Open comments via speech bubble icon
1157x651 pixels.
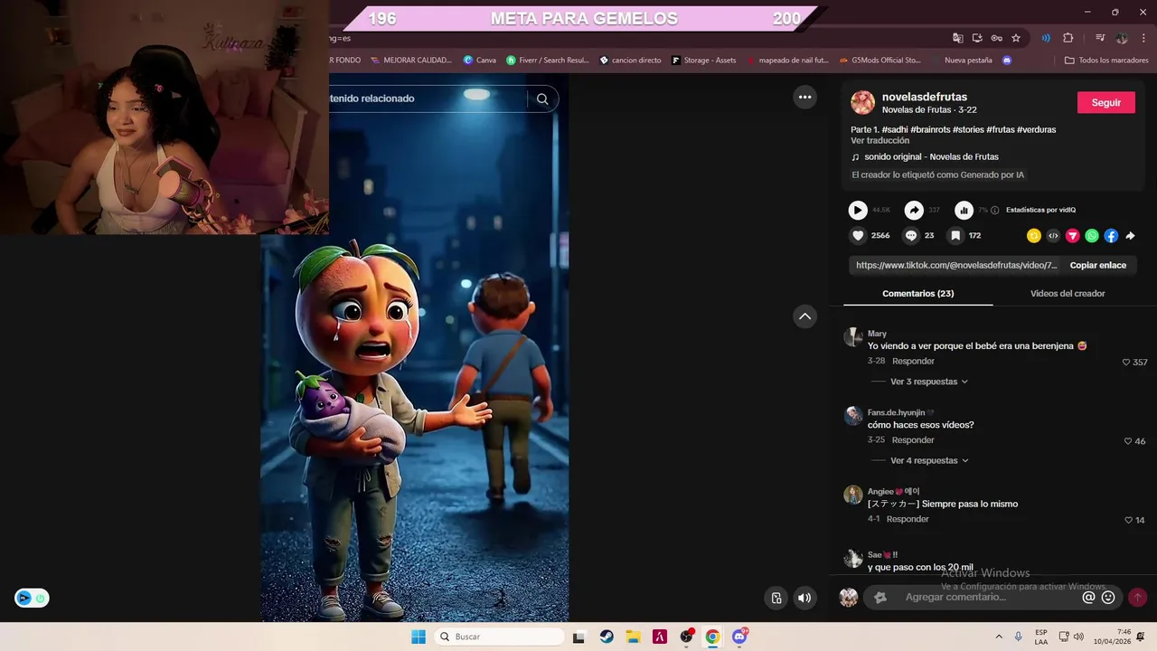point(911,235)
